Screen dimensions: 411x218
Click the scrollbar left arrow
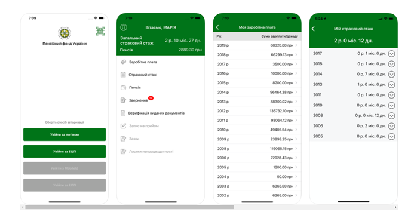coord(23,207)
